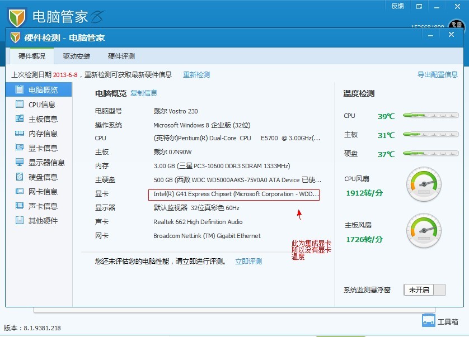Open the 显示器信息 monitor icon
The image size is (469, 337).
pos(20,162)
